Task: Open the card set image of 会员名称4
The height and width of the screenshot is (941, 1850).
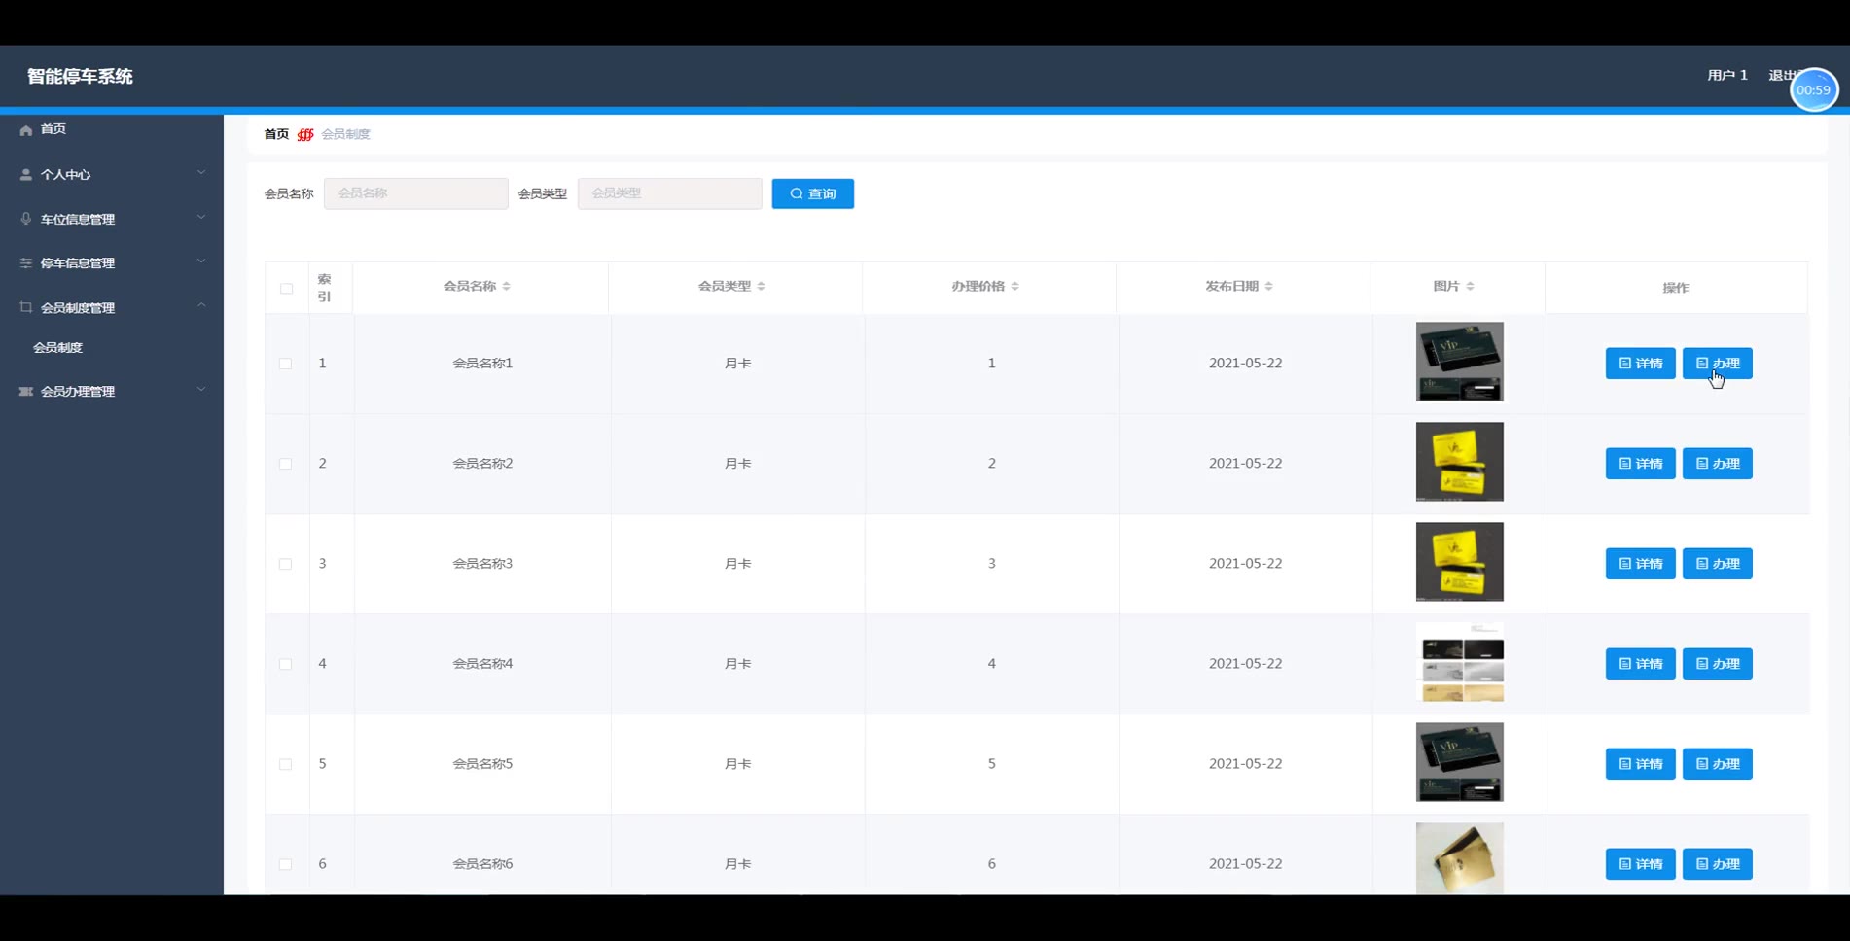Action: coord(1459,662)
